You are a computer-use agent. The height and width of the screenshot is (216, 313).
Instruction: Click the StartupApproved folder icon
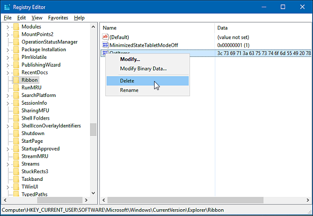[x=16, y=149]
